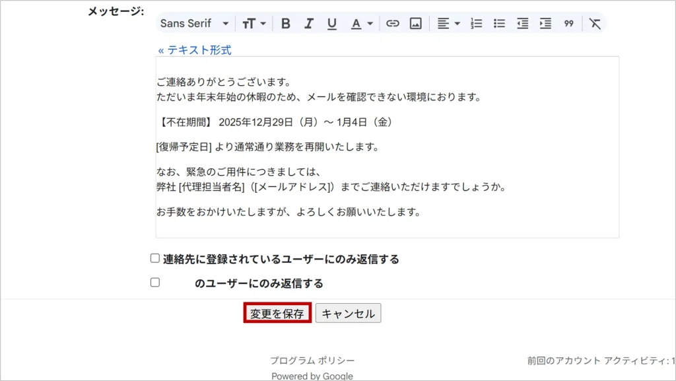Start a numbered list

[477, 24]
